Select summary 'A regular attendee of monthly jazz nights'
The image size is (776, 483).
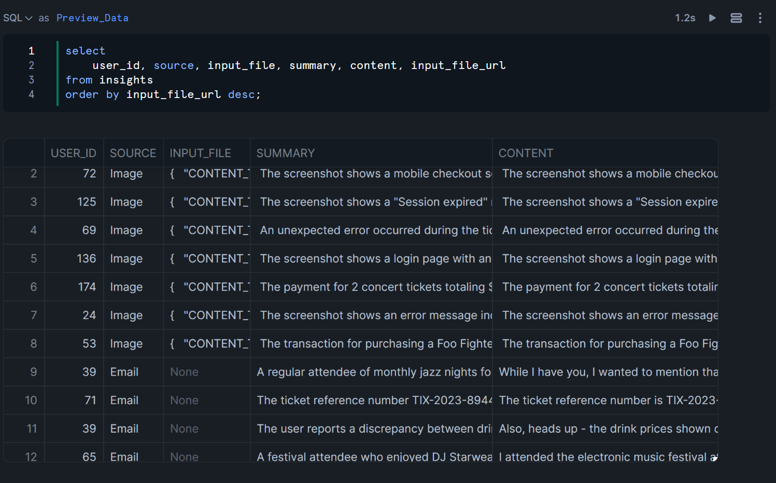click(x=371, y=372)
